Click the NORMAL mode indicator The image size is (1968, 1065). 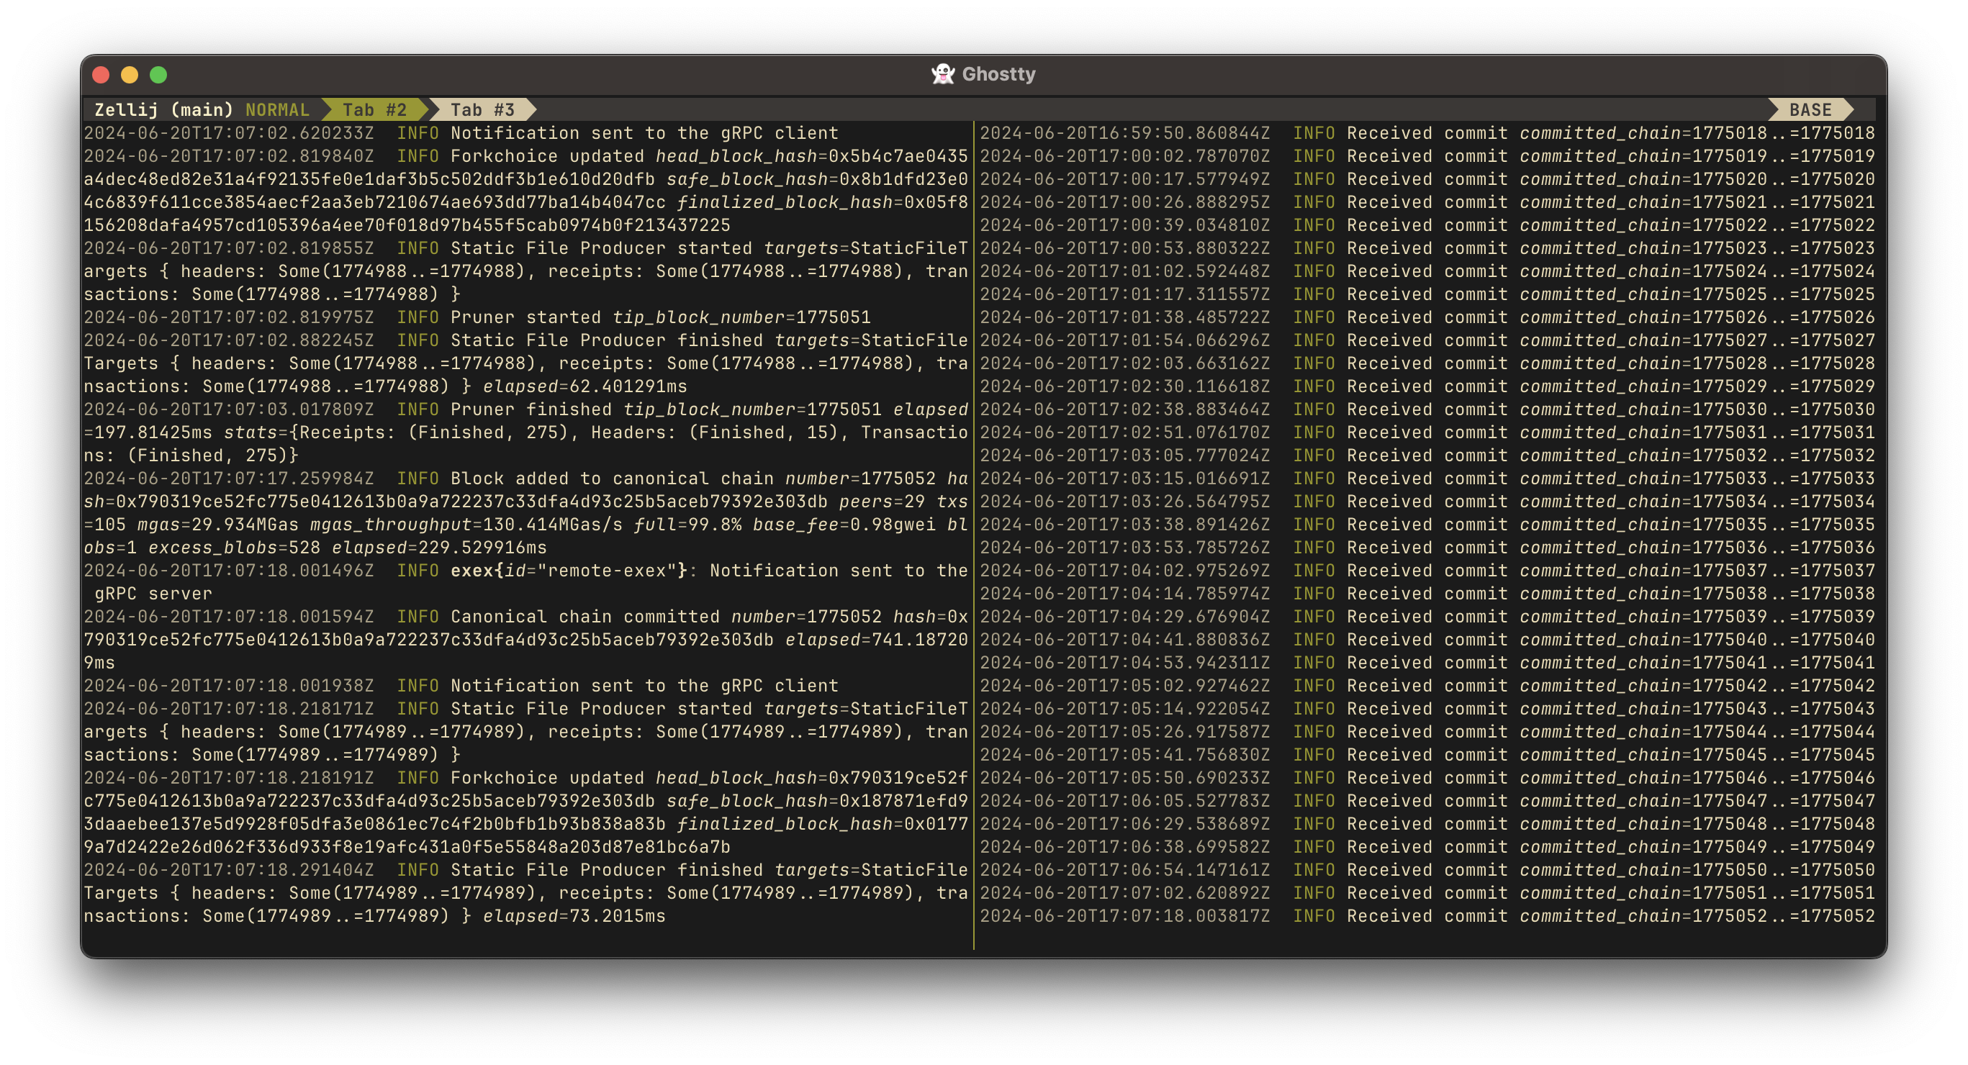coord(276,110)
